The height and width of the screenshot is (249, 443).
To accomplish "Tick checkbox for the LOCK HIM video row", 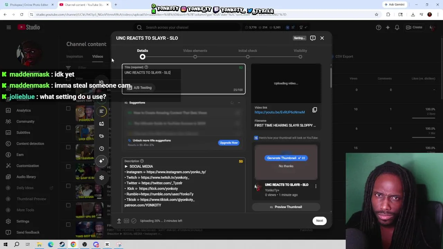I will tap(68, 128).
